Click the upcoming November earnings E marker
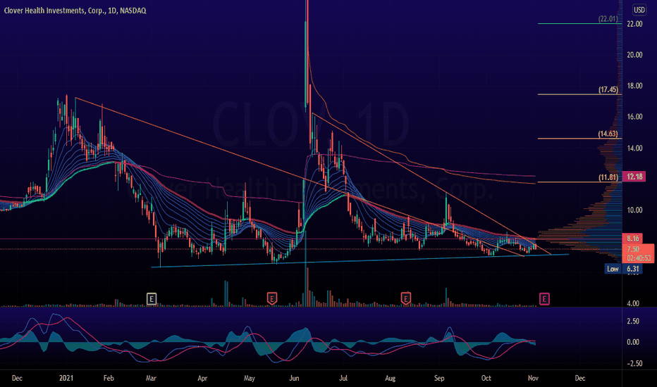657x387 pixels. point(544,299)
